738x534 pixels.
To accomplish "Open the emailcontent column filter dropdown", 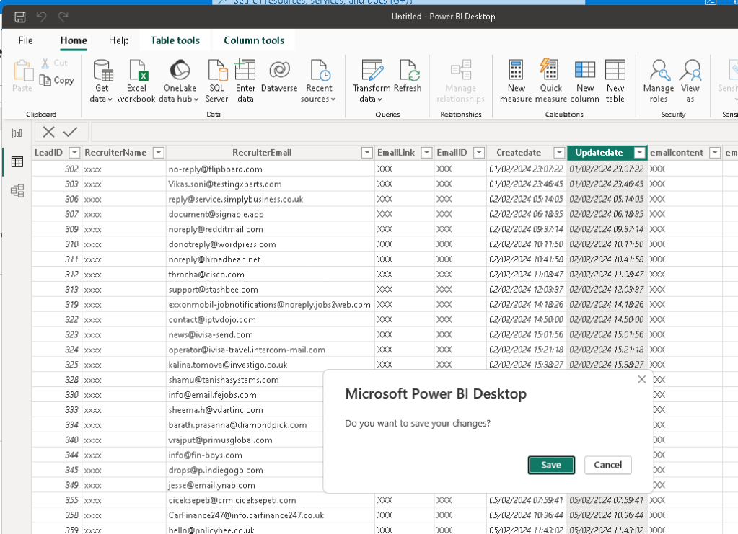I will point(715,153).
